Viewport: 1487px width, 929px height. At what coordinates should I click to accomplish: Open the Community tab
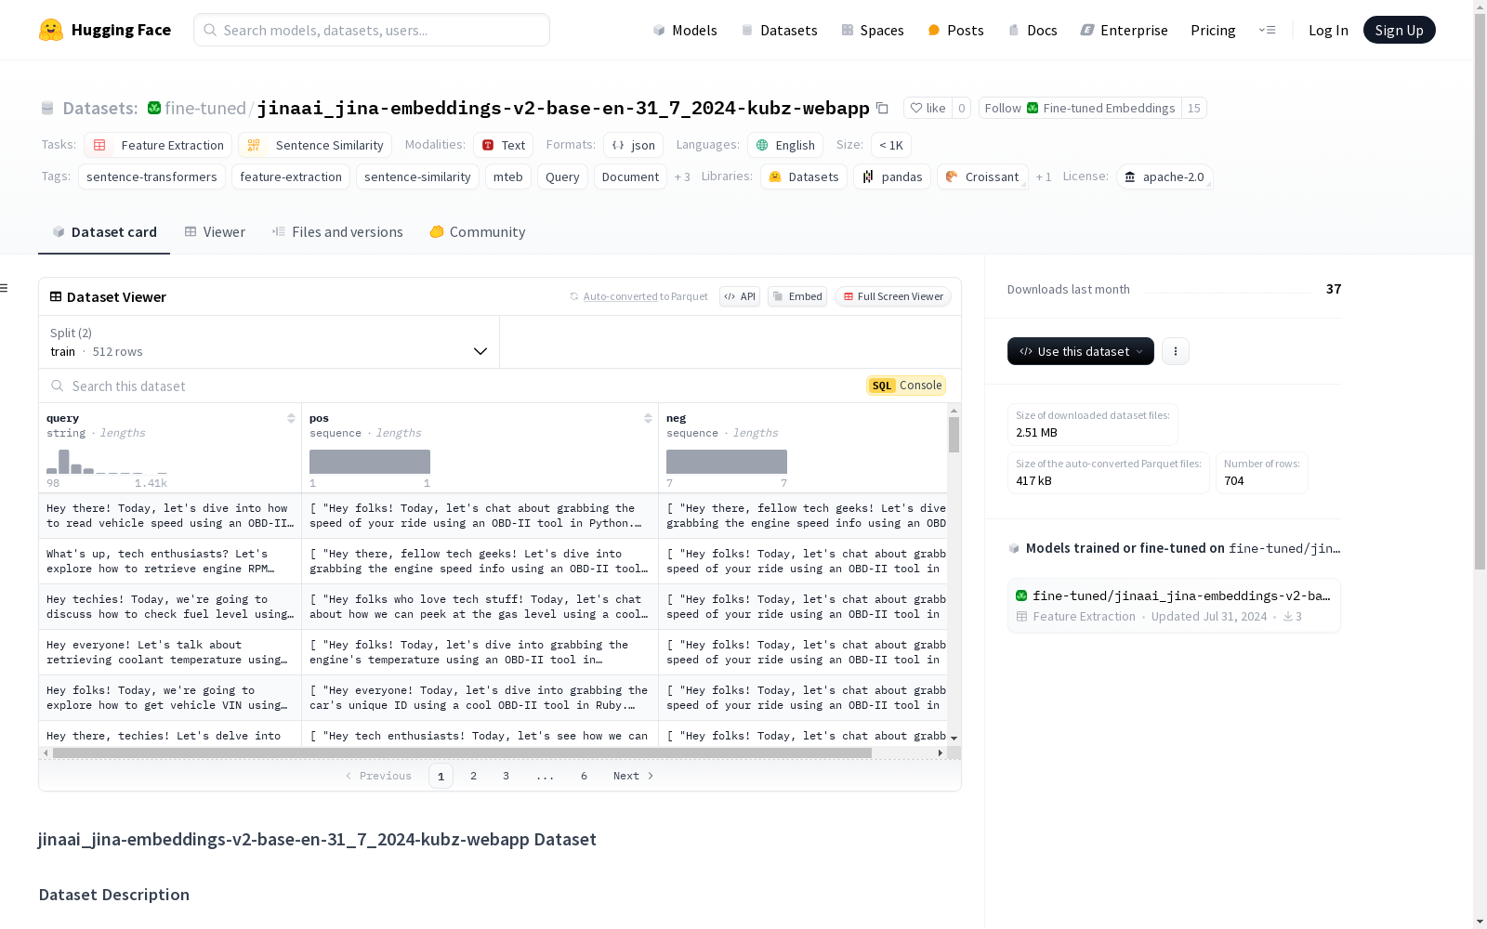(x=478, y=232)
